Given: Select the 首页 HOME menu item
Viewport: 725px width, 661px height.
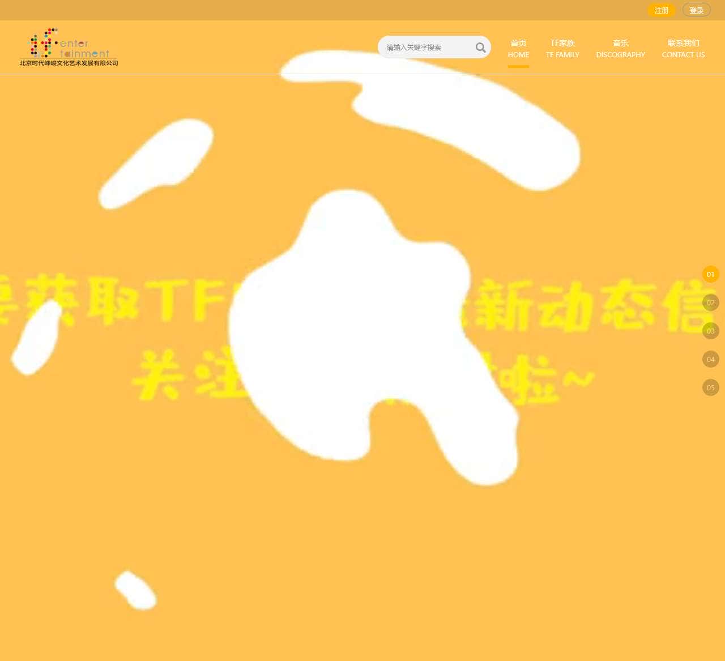Looking at the screenshot, I should click(518, 49).
